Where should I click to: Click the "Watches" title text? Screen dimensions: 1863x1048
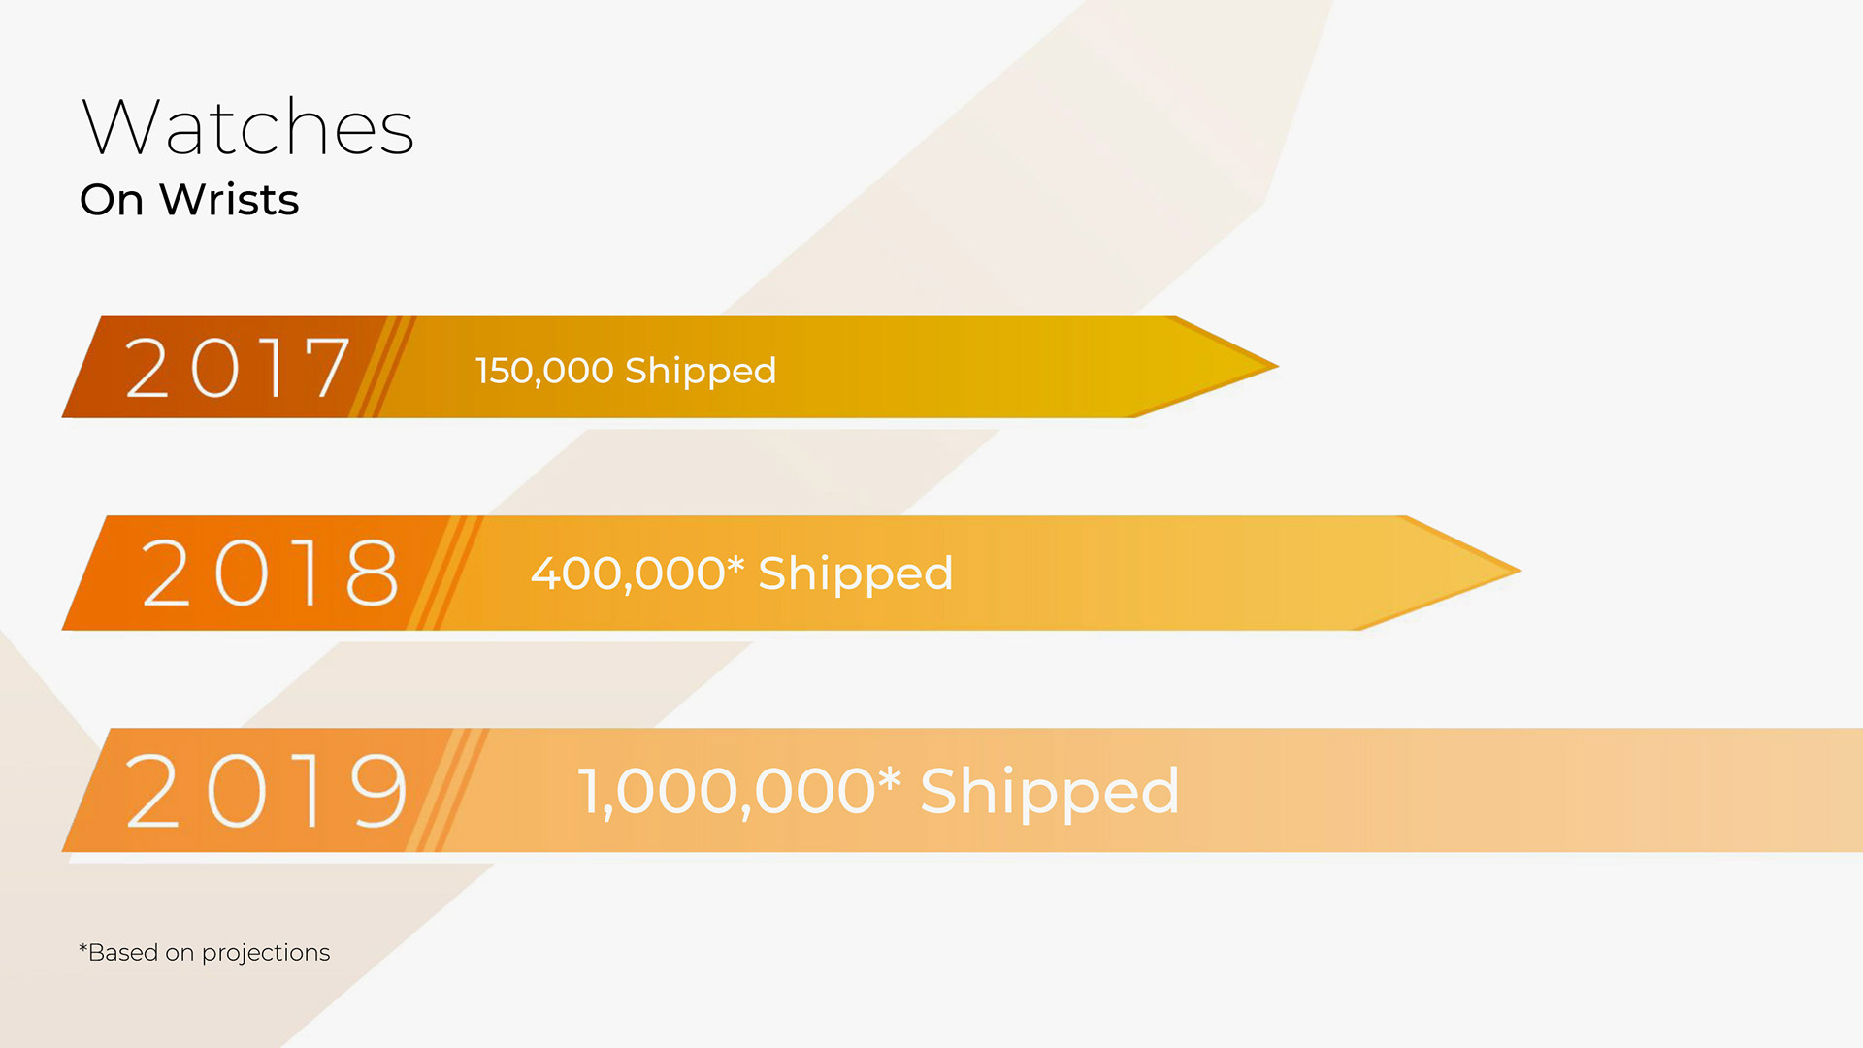coord(247,127)
